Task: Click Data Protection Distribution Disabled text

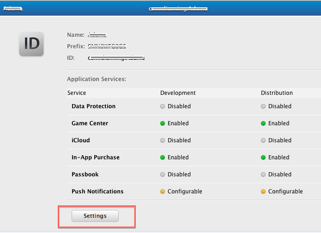Action: click(280, 106)
